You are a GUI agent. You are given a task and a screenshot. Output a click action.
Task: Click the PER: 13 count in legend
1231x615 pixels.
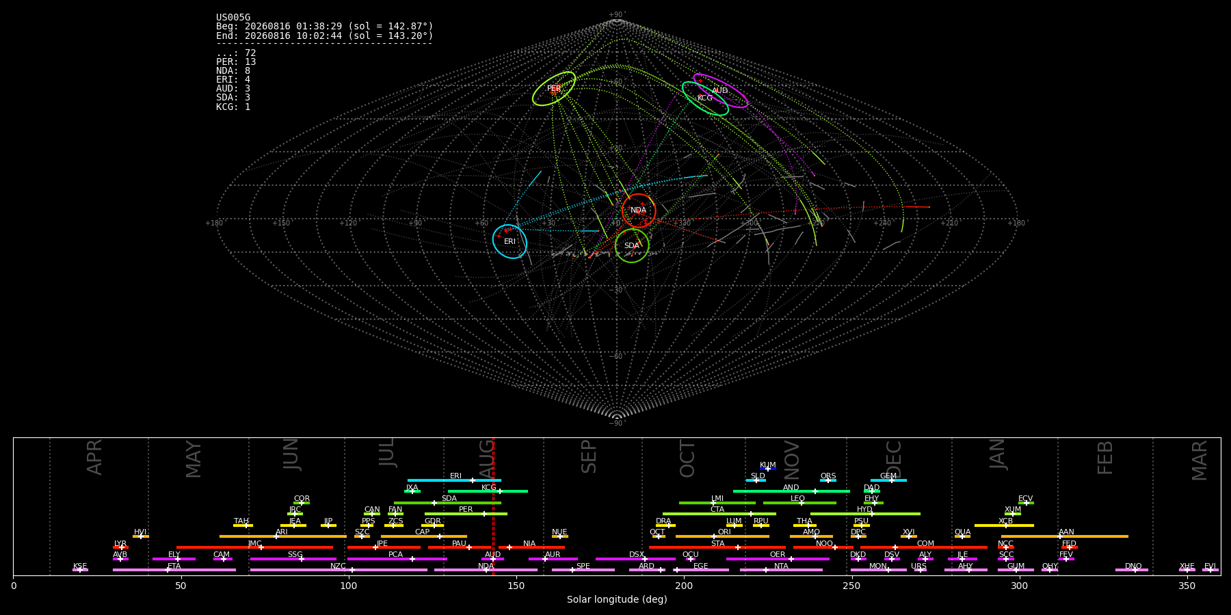click(236, 62)
